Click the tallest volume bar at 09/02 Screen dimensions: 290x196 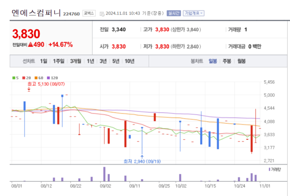pyautogui.click(x=104, y=174)
